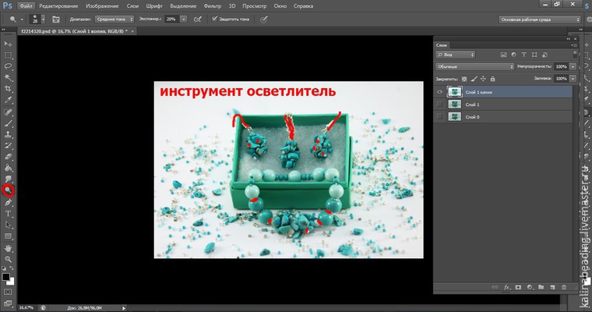
Task: Select the Hand tool
Action: pyautogui.click(x=8, y=249)
